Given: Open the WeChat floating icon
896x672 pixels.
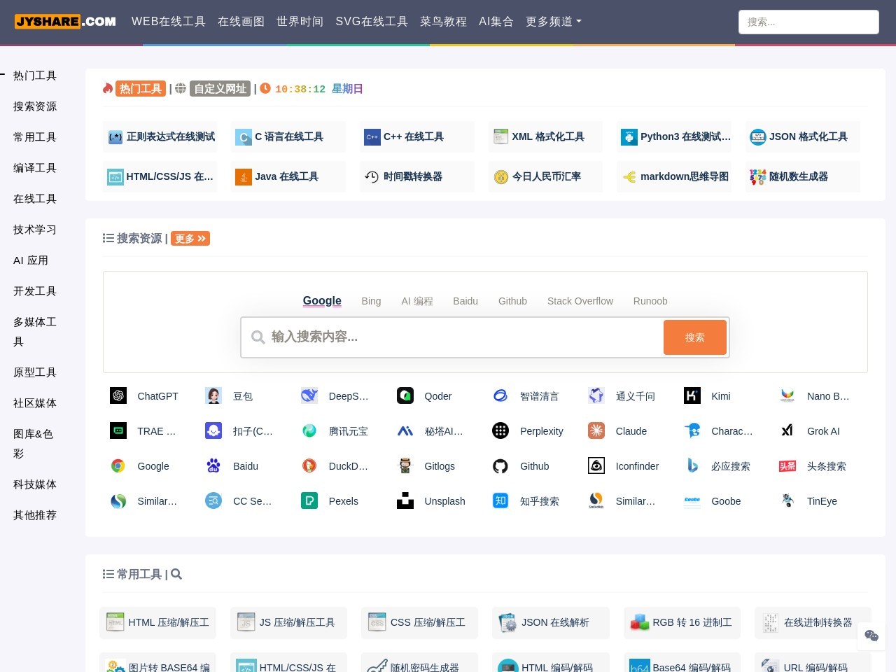Looking at the screenshot, I should tap(871, 636).
